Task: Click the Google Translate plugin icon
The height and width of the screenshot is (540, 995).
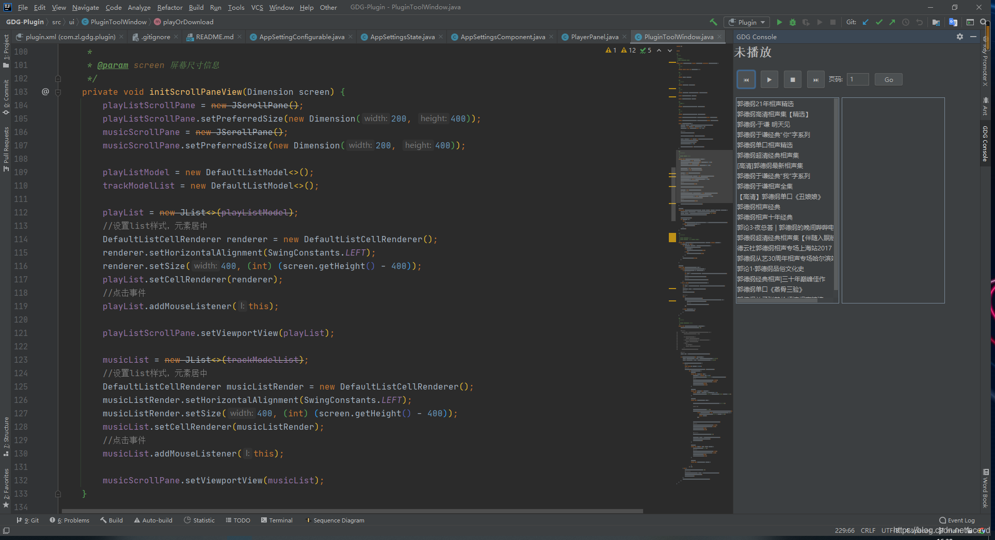Action: pyautogui.click(x=953, y=22)
